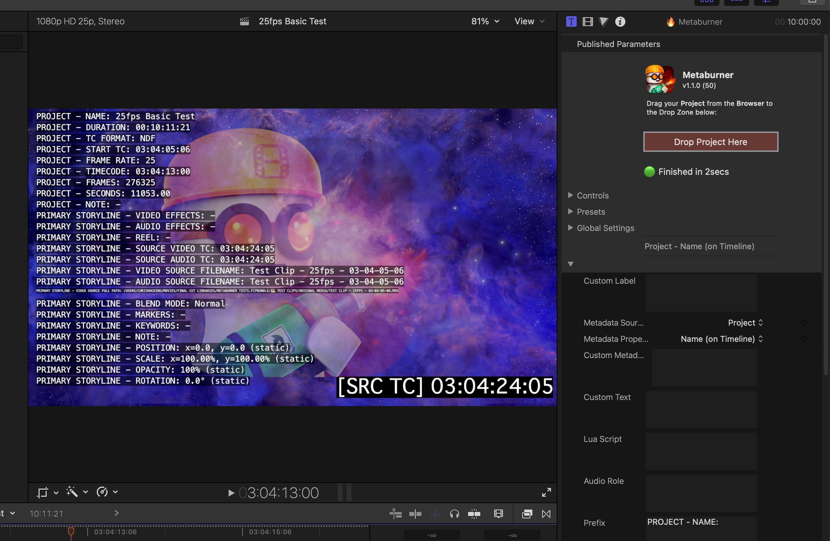The height and width of the screenshot is (541, 830).
Task: Expand the Controls section
Action: click(x=571, y=195)
